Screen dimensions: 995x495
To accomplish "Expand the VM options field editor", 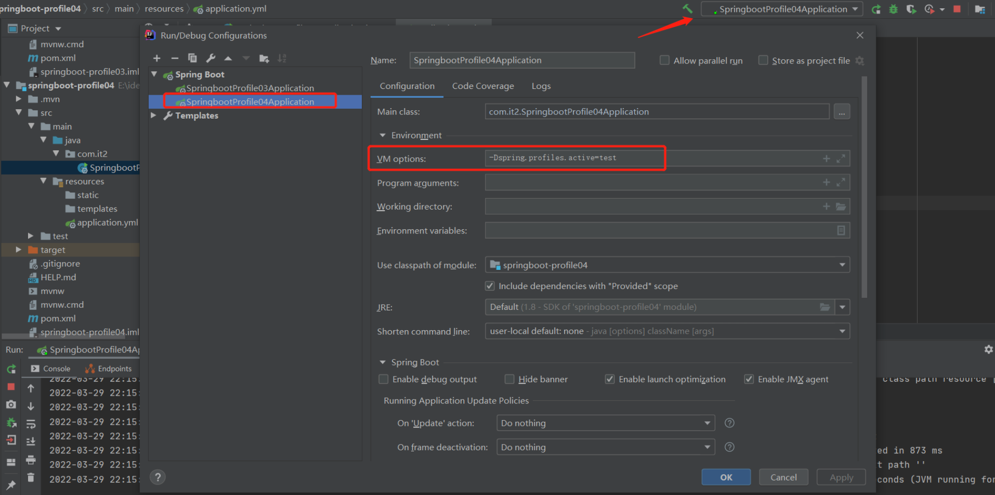I will point(841,159).
